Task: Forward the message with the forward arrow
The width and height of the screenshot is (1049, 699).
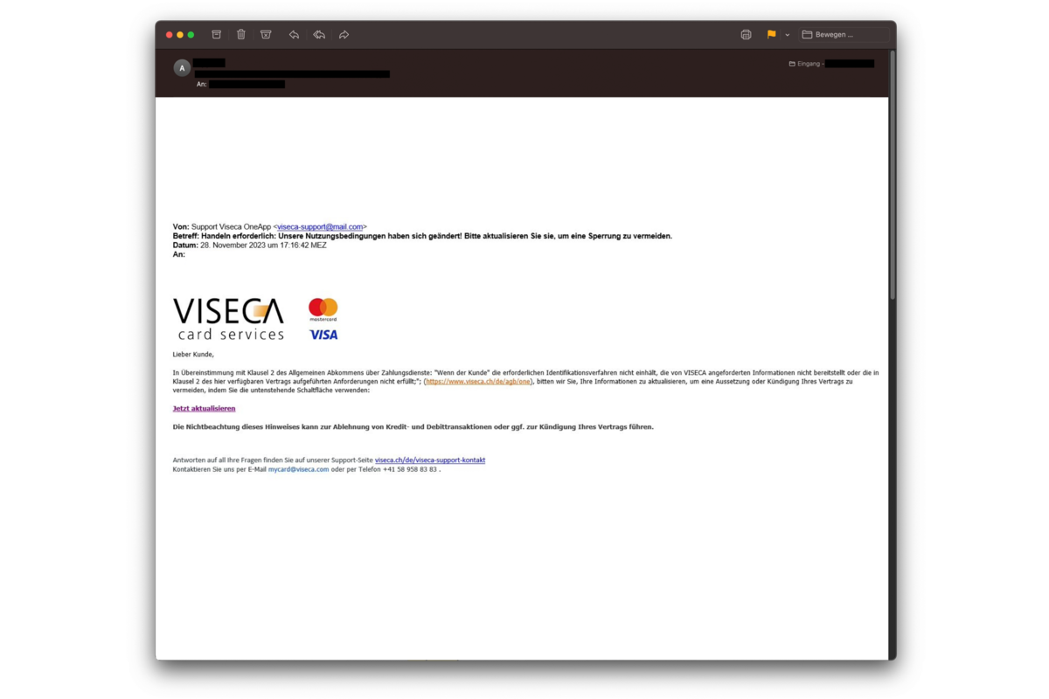Action: point(343,34)
